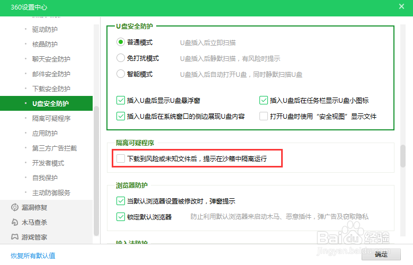Screen dimensions: 413x265
Task: Uncheck 锁定默认浏览器 checkbox
Action: click(x=120, y=217)
